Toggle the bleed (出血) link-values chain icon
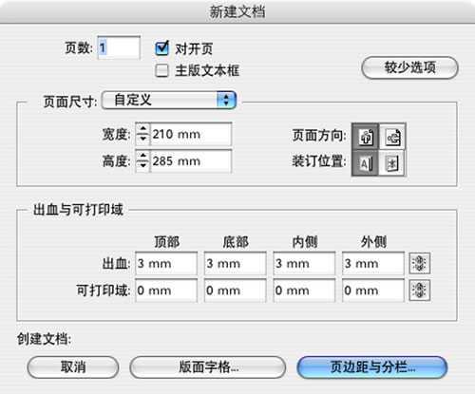This screenshot has height=394, width=475. tap(420, 263)
